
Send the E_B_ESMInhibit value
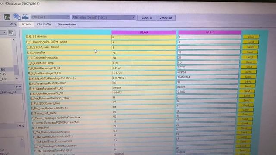(x=251, y=37)
